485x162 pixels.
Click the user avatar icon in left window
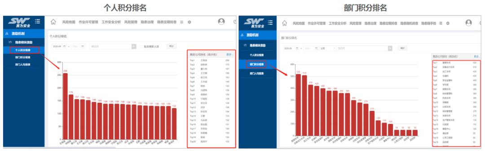[x=221, y=22]
